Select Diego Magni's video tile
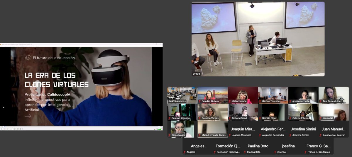This screenshot has height=157, width=352. tap(182, 129)
